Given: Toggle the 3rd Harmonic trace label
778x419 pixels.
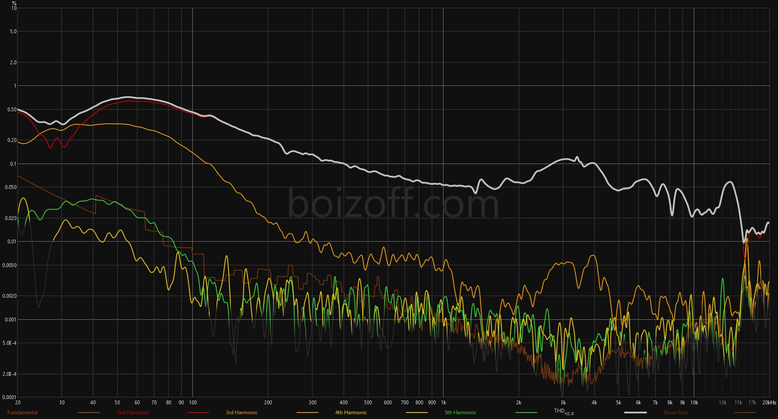Looking at the screenshot, I should pyautogui.click(x=242, y=413).
